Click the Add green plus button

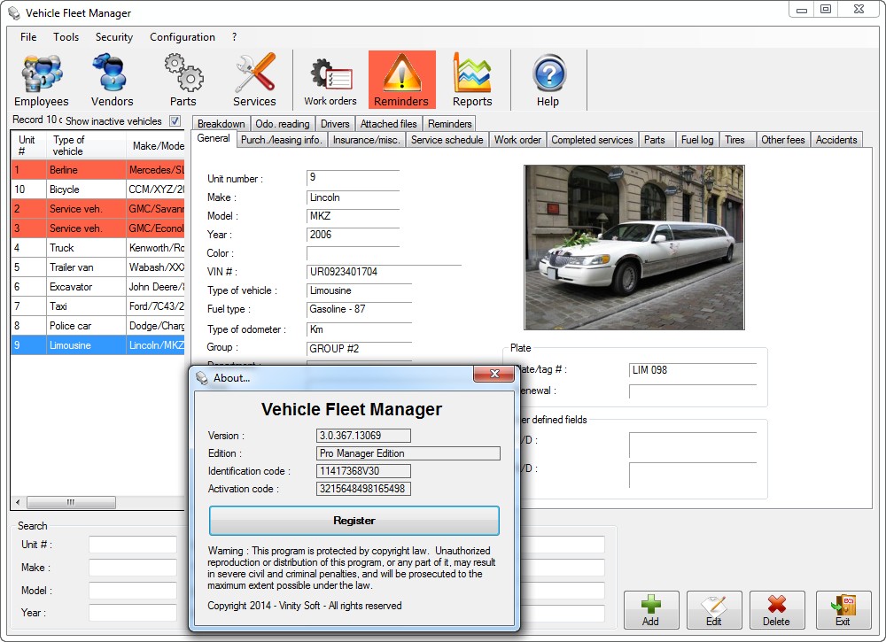[x=651, y=610]
